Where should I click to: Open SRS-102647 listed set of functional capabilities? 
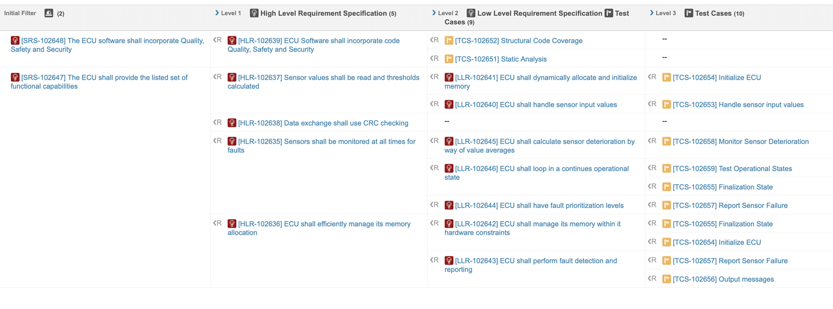click(99, 82)
